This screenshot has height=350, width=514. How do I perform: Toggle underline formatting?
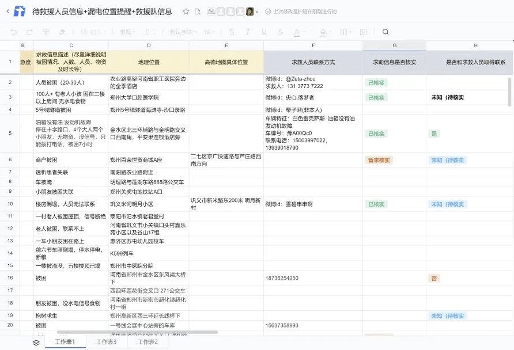coord(264,32)
